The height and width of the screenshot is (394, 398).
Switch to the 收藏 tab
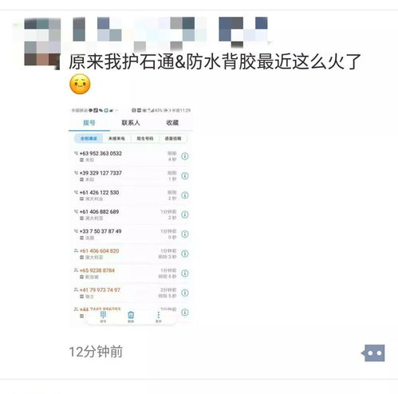tap(172, 123)
